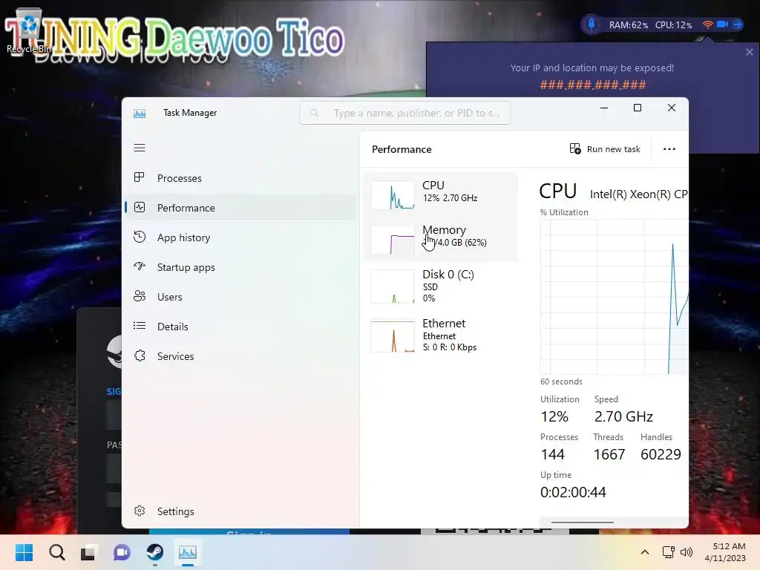Click the Handles value 60229
Screen dimensions: 760x570
tap(661, 454)
